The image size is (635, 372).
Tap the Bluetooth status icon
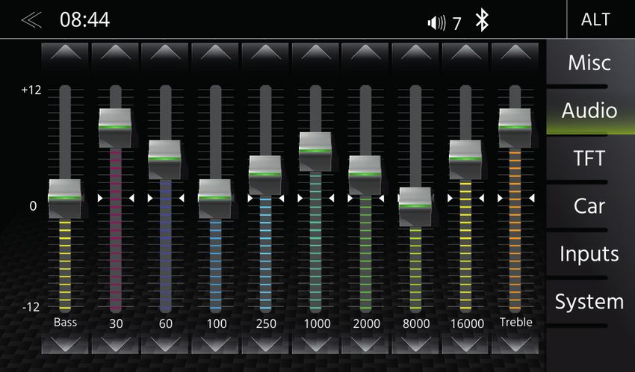[482, 20]
